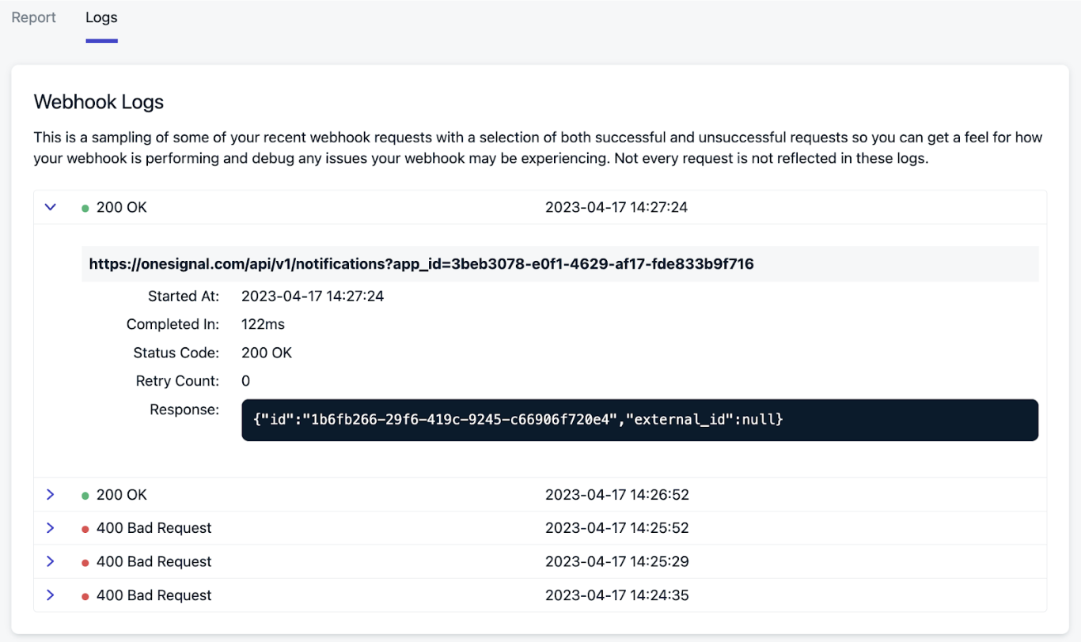Click the red status dot at 14:25:29
This screenshot has width=1081, height=642.
85,563
